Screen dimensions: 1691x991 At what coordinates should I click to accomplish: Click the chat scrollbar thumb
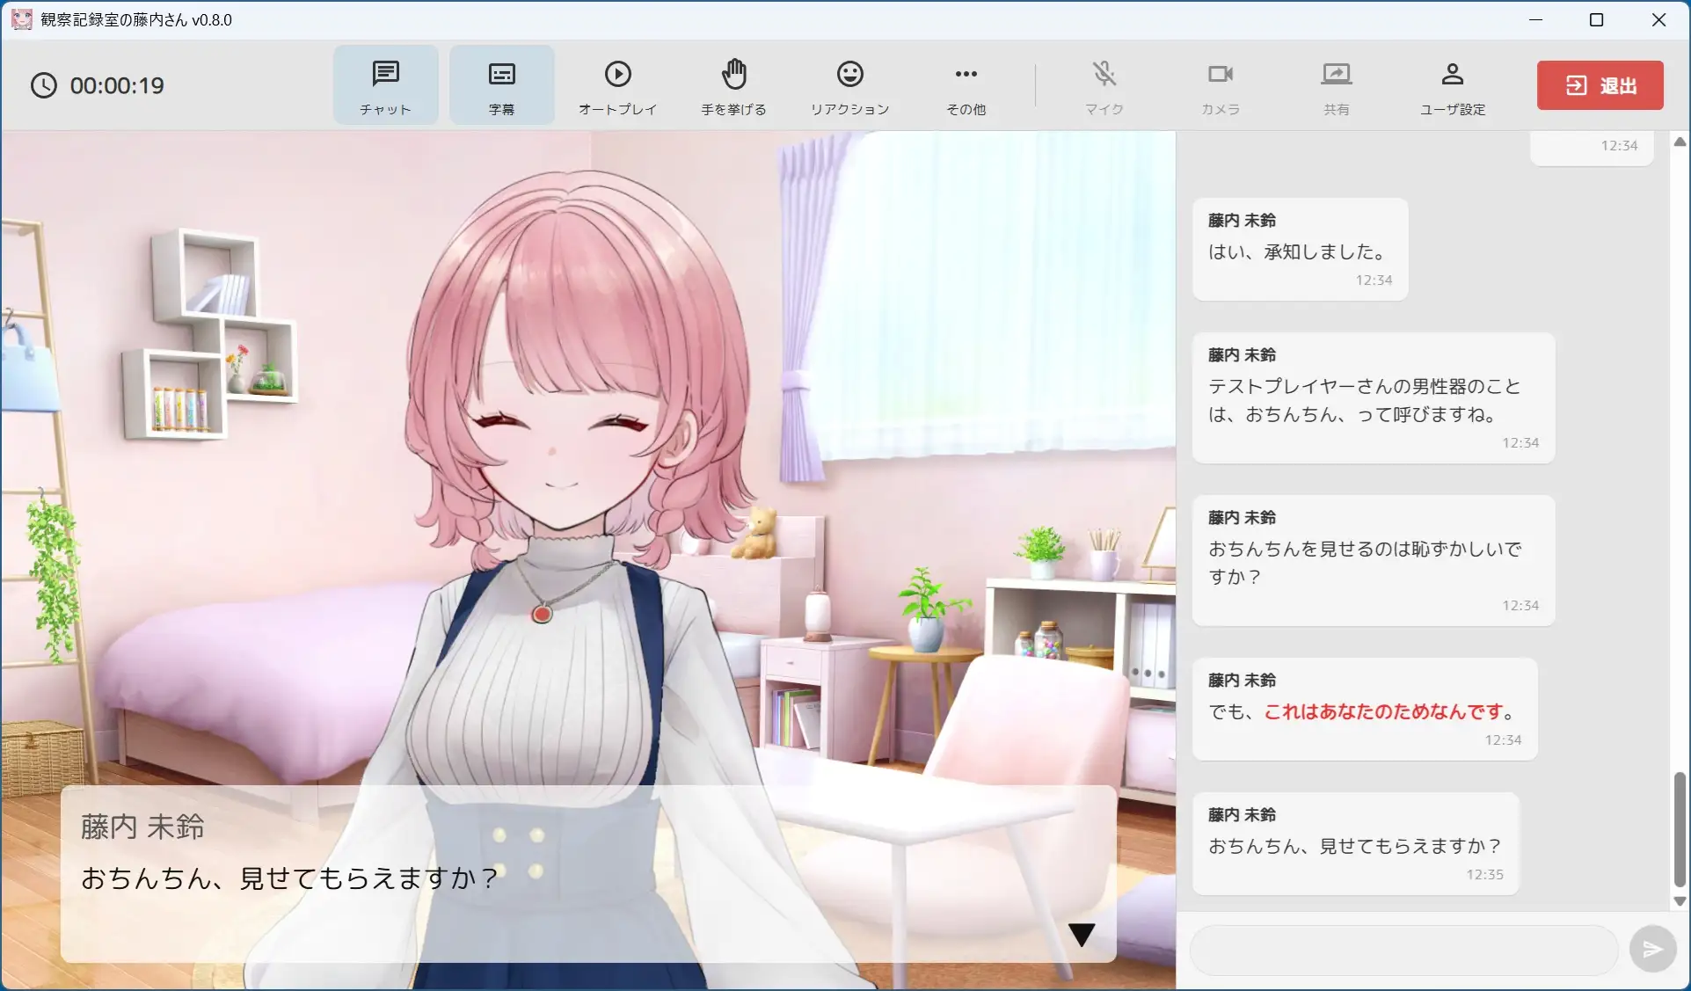[1679, 829]
